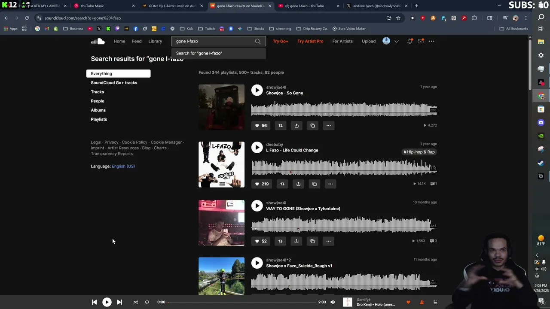Screen dimensions: 550x309
Task: Filter results by Albums
Action: 98,110
